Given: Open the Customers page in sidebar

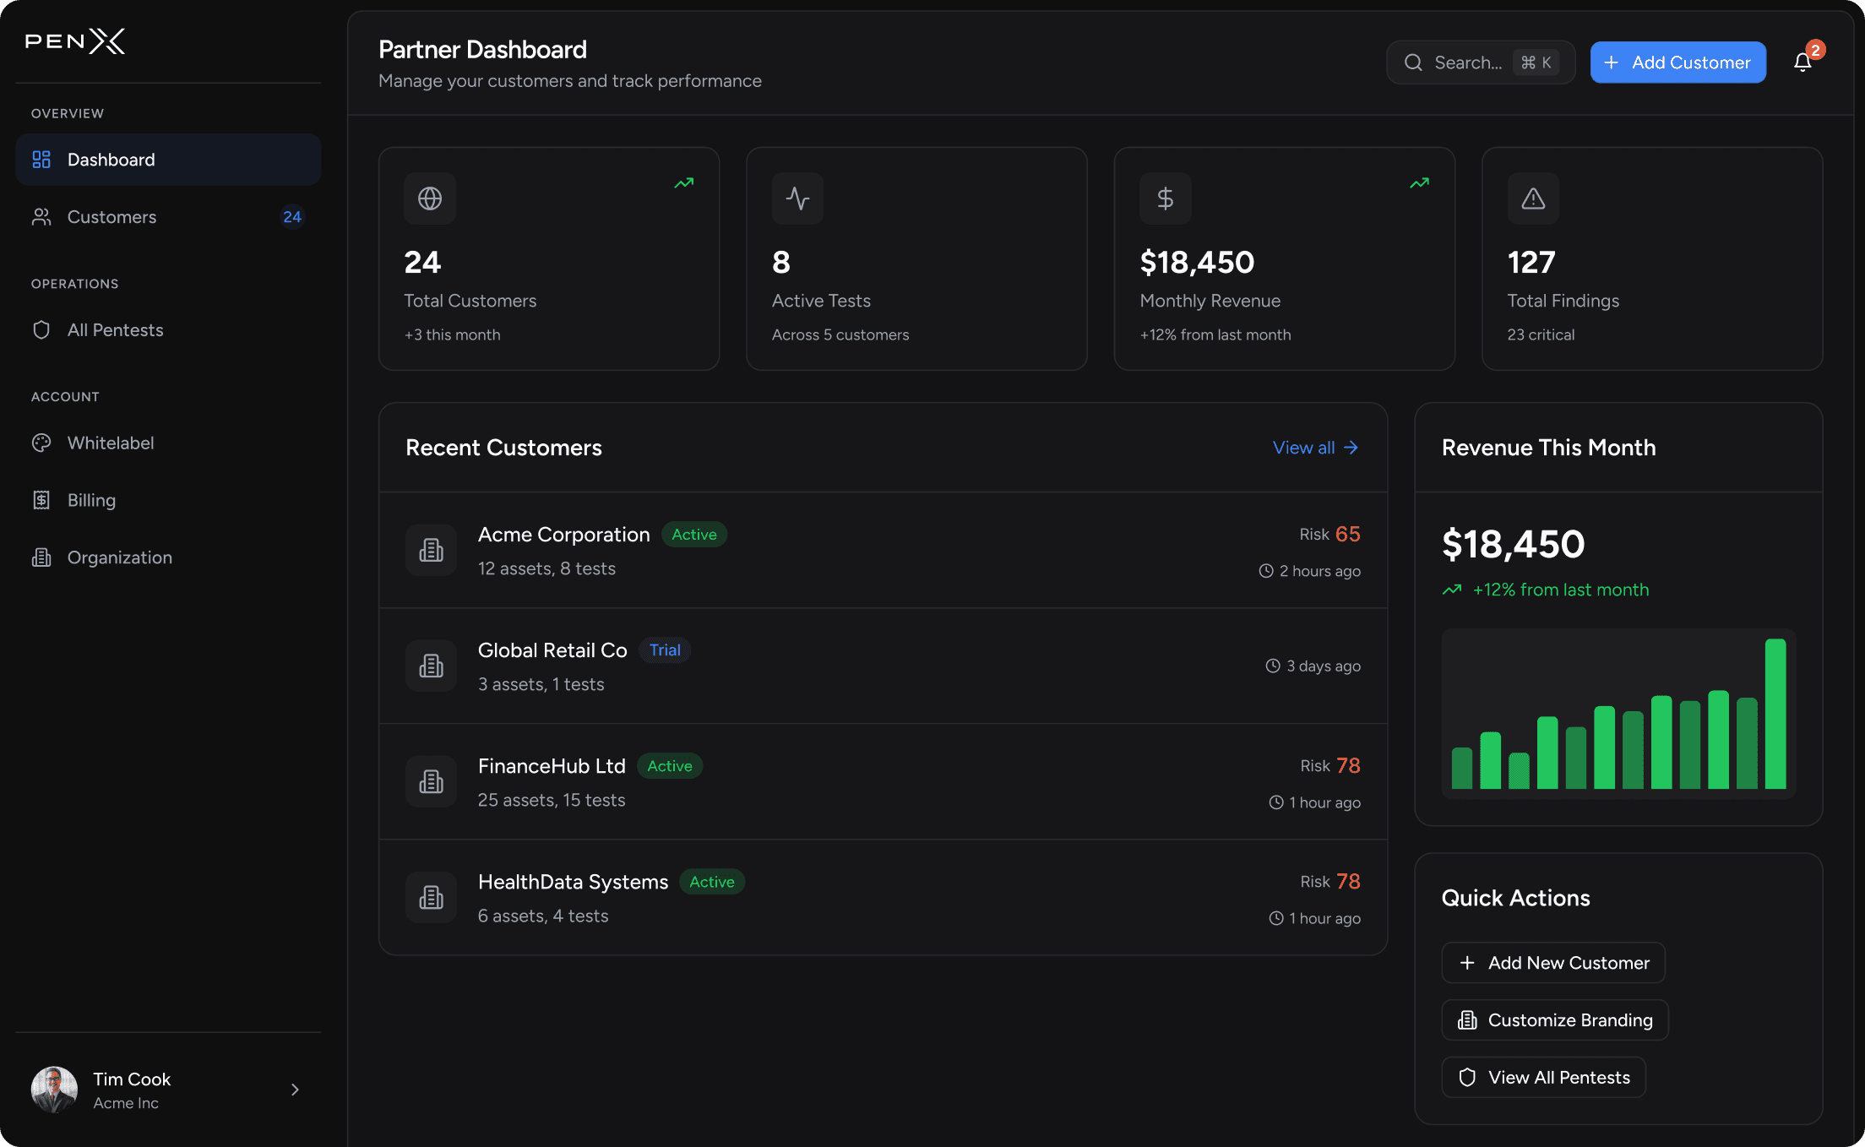Looking at the screenshot, I should tap(111, 217).
